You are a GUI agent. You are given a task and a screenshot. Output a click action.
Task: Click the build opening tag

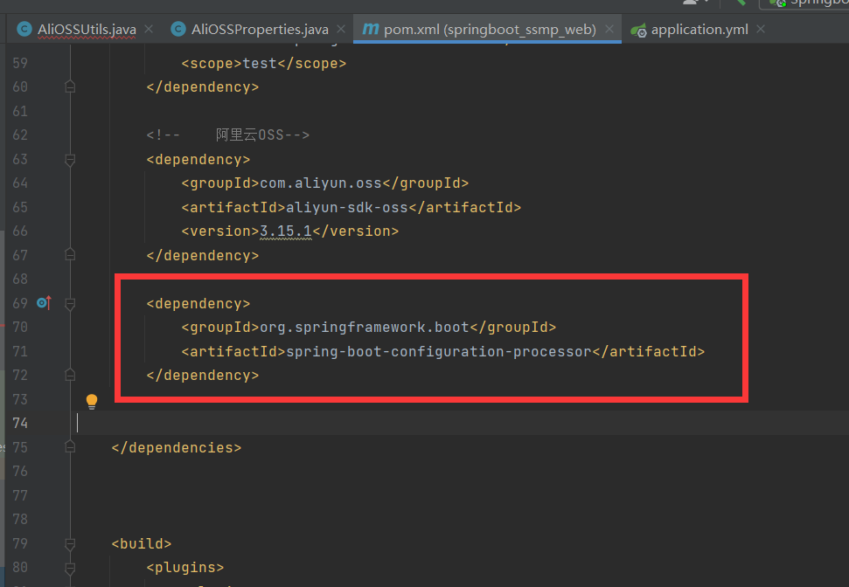(142, 543)
